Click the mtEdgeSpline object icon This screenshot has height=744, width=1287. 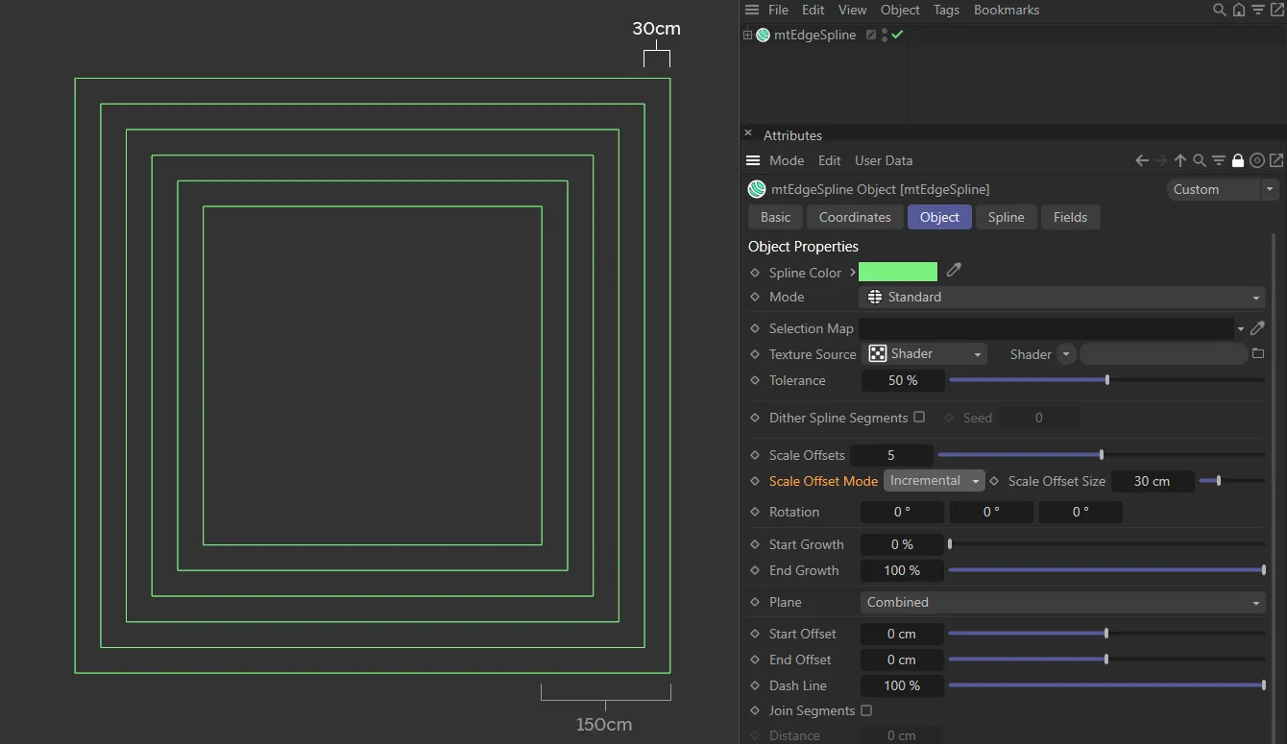click(762, 35)
